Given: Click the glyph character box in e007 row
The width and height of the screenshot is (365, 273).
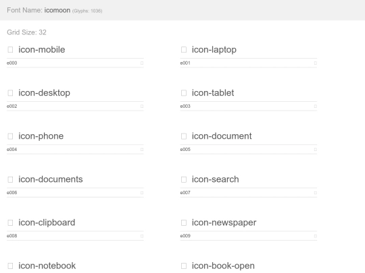Looking at the screenshot, I should [x=315, y=193].
